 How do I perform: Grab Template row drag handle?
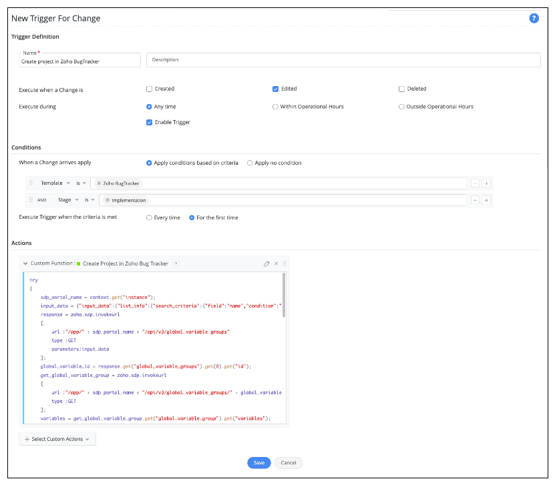31,183
